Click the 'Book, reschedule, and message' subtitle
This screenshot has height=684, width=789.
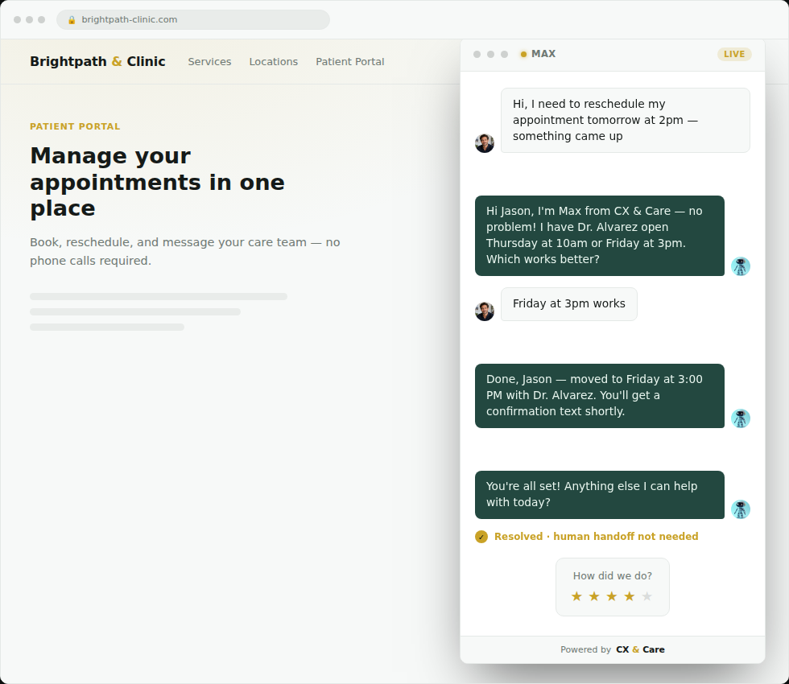point(184,251)
